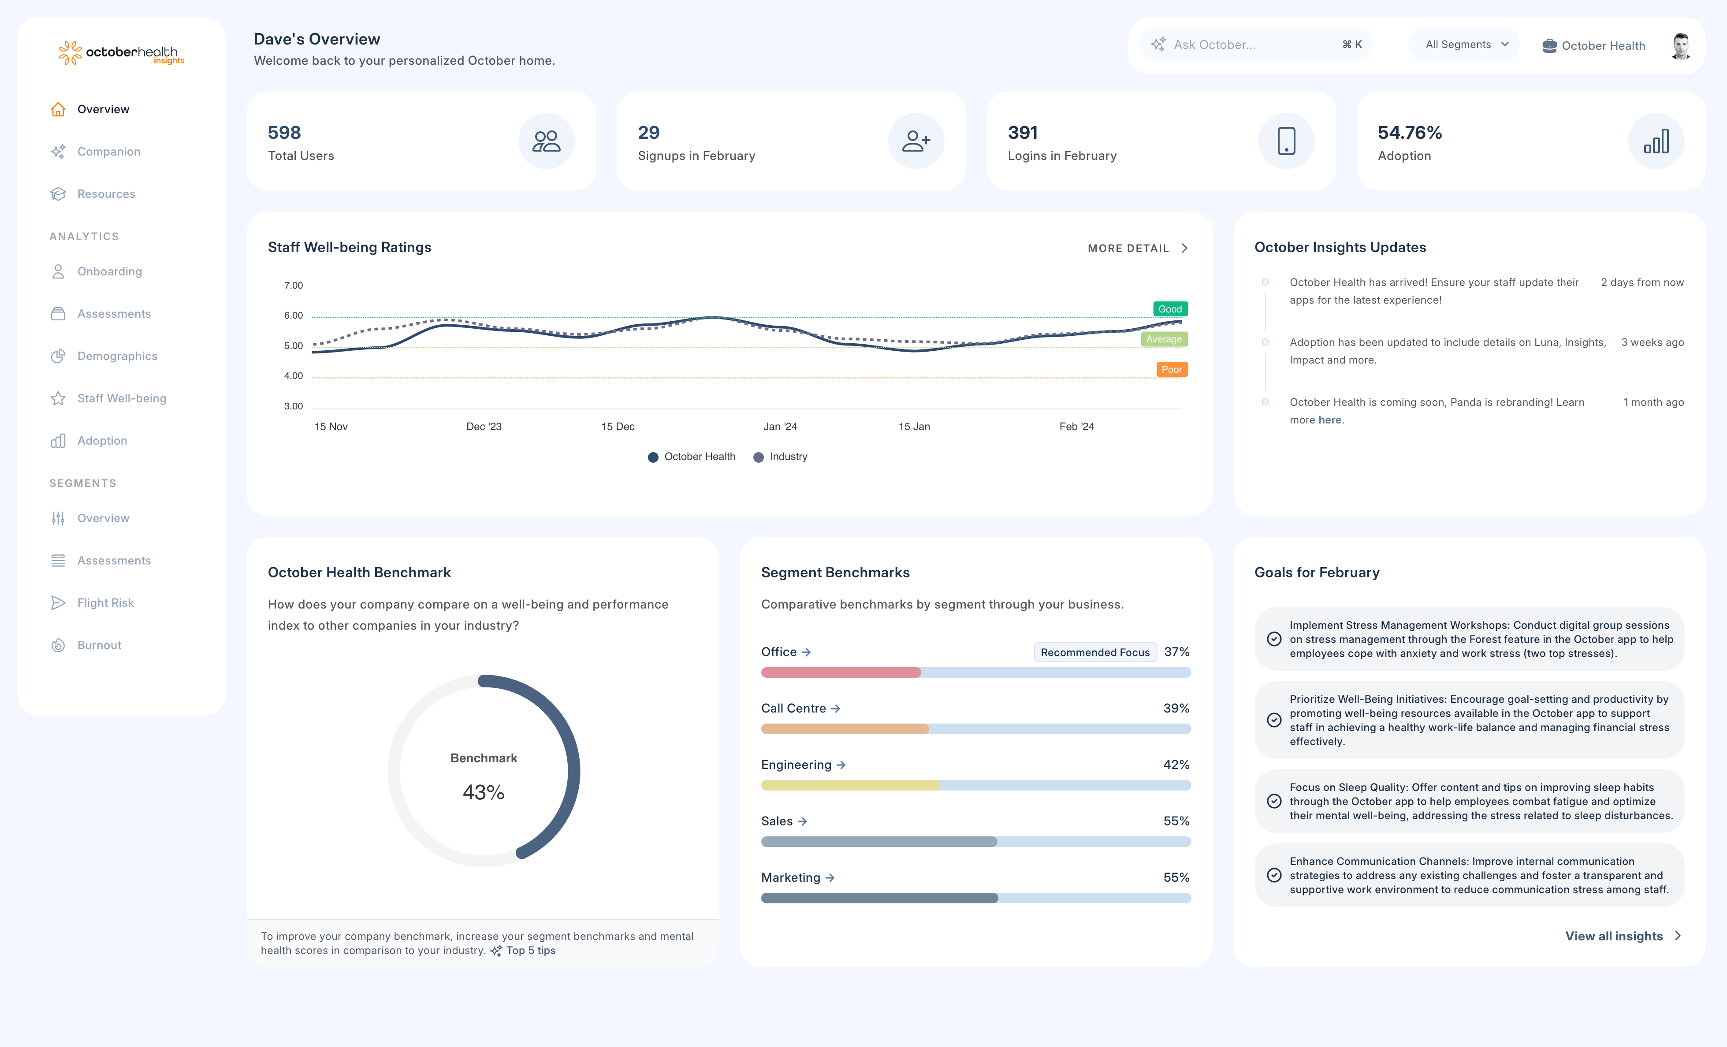Toggle October Health series in chart legend
Image resolution: width=1727 pixels, height=1047 pixels.
click(x=692, y=457)
